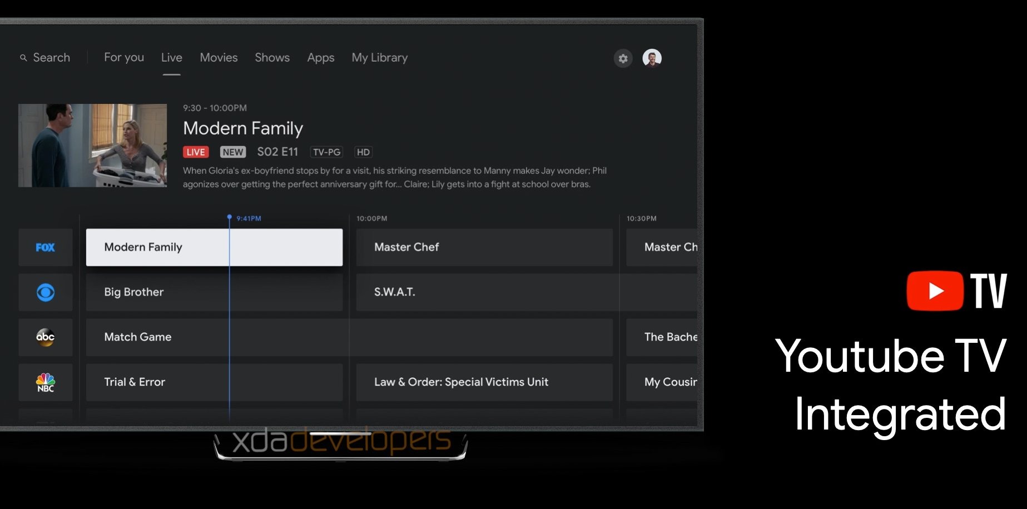This screenshot has width=1027, height=509.
Task: Click the NEW badge
Action: coord(232,152)
